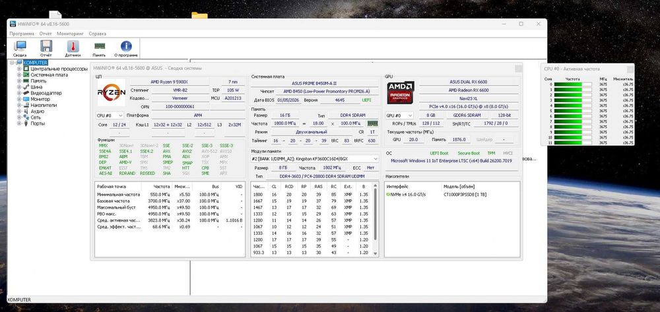The width and height of the screenshot is (660, 312).
Task: Open the CPU #0 selector dropdown
Action: click(x=110, y=115)
